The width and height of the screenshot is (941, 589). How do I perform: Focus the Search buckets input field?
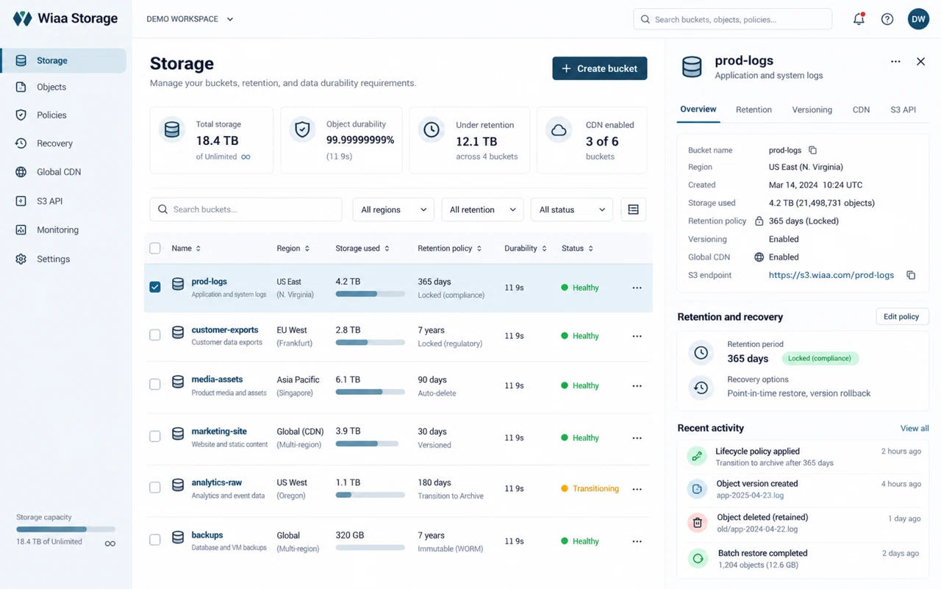(246, 210)
